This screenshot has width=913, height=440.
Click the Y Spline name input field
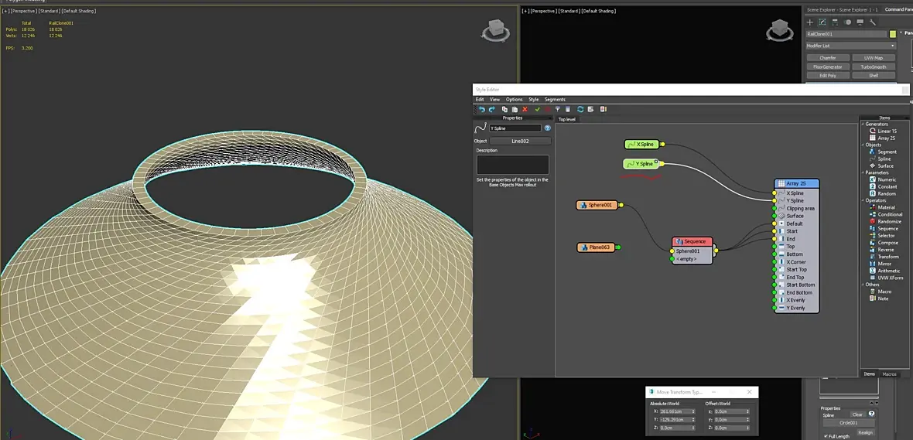pyautogui.click(x=515, y=128)
